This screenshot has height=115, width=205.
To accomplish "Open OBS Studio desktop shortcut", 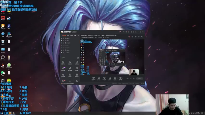I will point(3,58).
